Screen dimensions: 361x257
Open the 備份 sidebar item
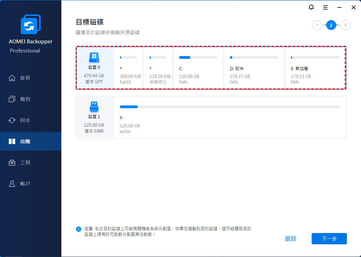coord(31,99)
